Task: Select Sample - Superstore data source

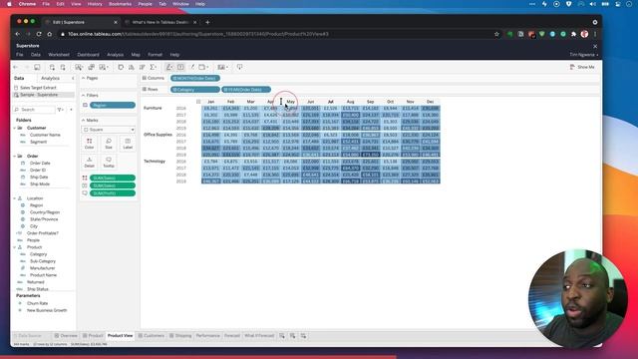Action: (x=39, y=95)
